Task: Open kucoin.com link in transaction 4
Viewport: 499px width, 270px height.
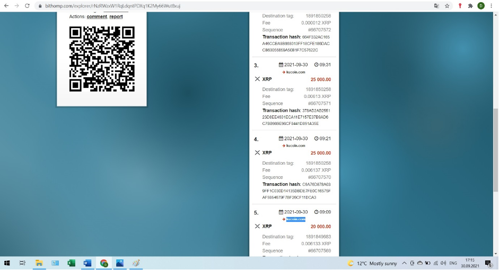Action: pyautogui.click(x=295, y=146)
